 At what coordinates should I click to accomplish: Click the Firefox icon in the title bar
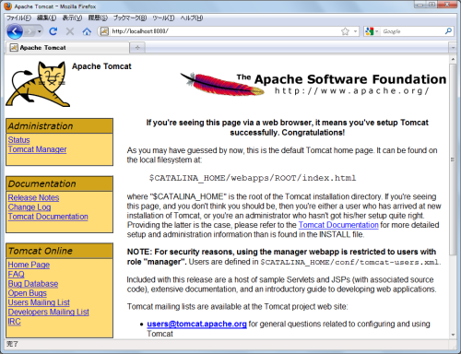click(8, 6)
